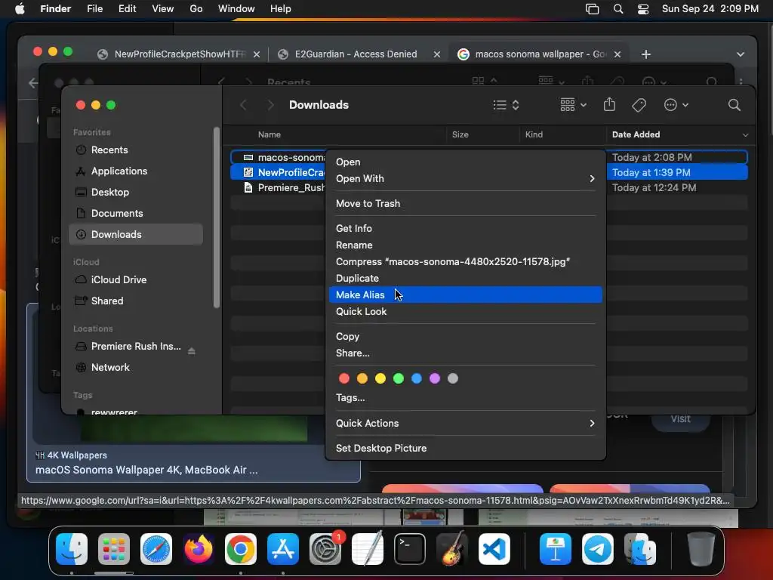Launch Launchpad from the Dock
This screenshot has width=773, height=580.
[114, 549]
